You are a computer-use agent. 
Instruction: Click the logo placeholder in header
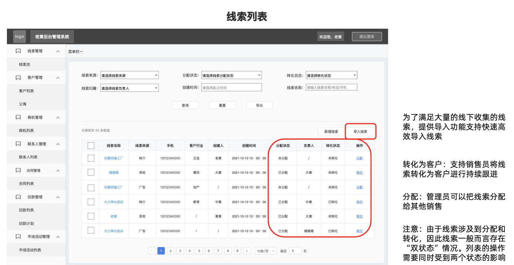tap(19, 37)
